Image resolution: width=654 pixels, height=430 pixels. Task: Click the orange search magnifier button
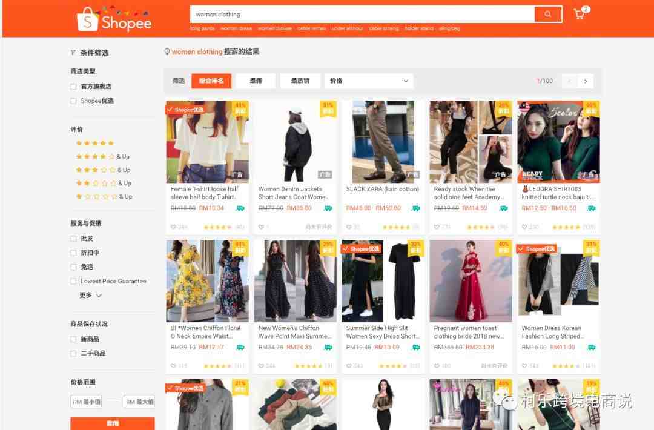pos(547,14)
